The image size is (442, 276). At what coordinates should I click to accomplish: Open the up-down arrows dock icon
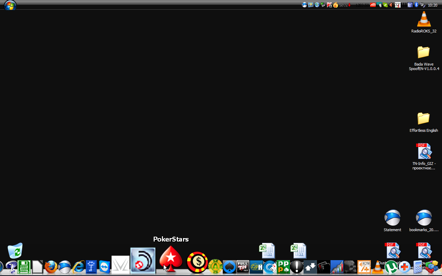tap(310, 267)
